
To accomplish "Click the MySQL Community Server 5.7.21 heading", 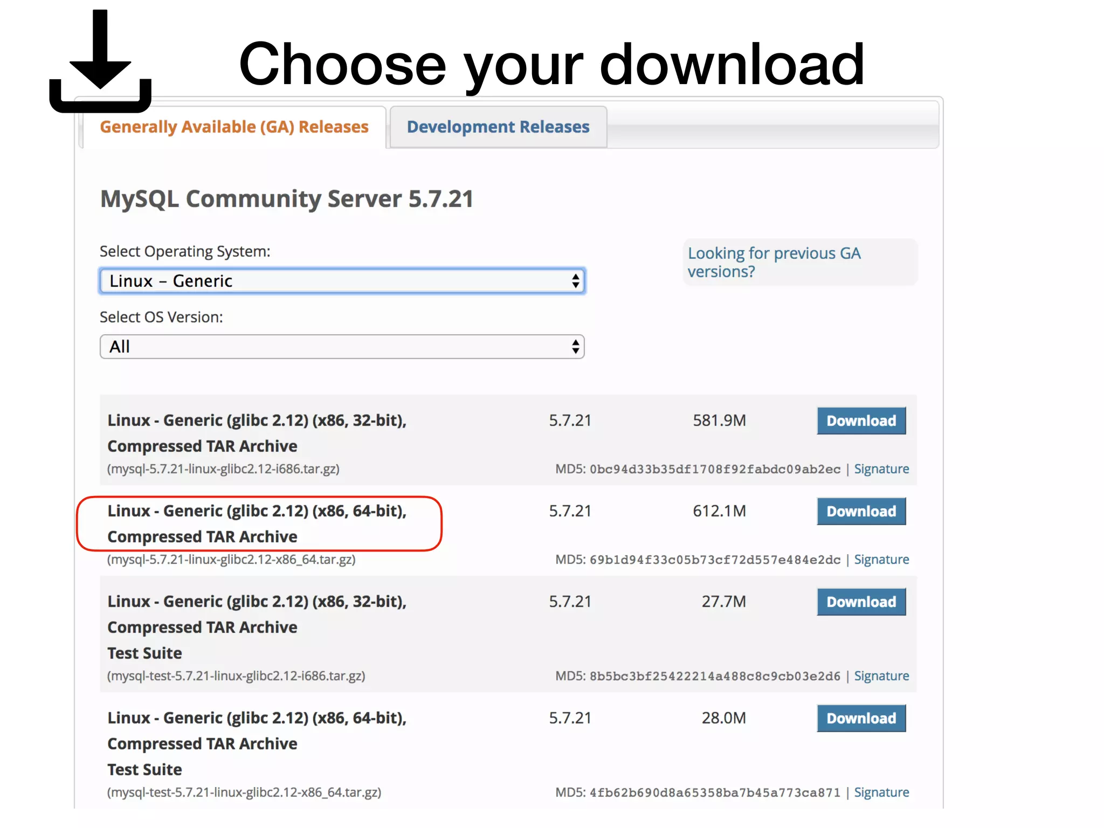I will pos(286,199).
